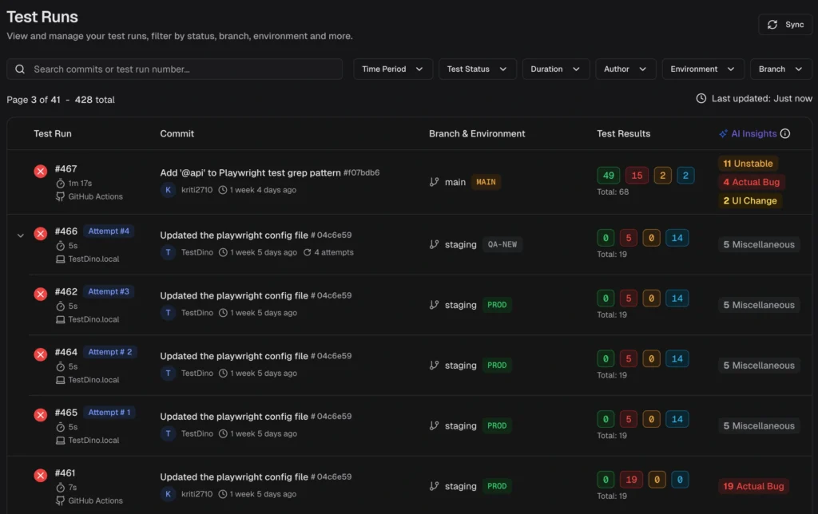Click the failed status icon for run #467
This screenshot has height=514, width=818.
pos(40,171)
